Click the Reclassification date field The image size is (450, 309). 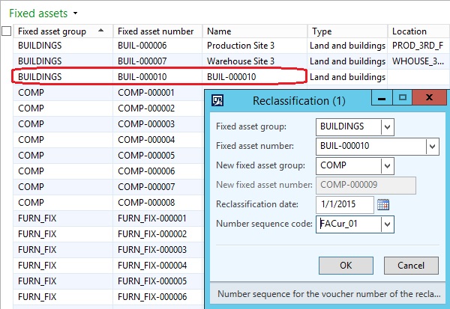[x=345, y=204]
